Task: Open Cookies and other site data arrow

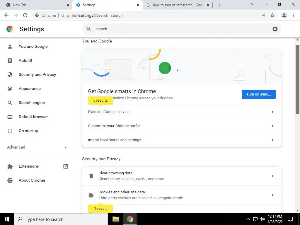Action: 273,195
